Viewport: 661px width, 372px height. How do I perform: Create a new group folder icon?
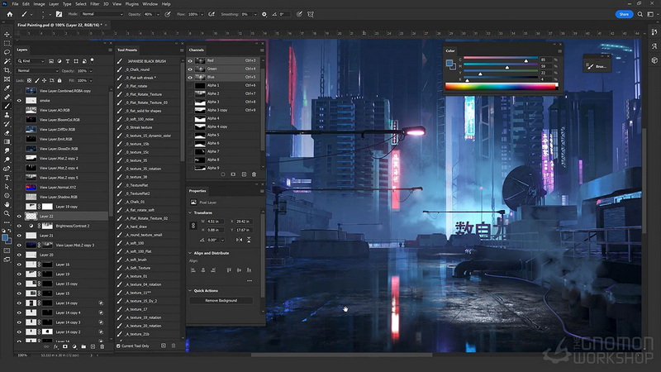click(83, 346)
